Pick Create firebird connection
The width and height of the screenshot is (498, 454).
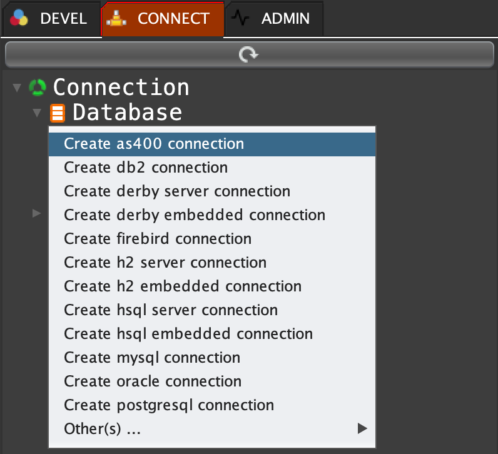(x=158, y=239)
